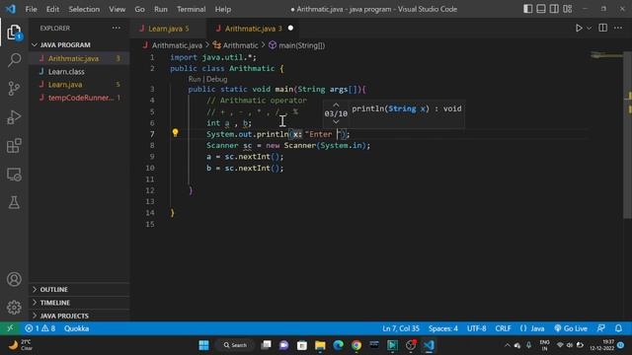Screen dimensions: 632x355
Task: Open errors and warnings in status bar
Action: click(39, 328)
